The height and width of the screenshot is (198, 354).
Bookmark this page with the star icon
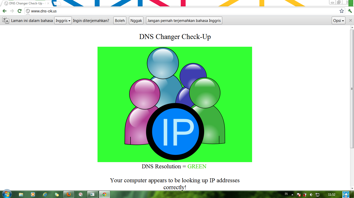pyautogui.click(x=342, y=11)
